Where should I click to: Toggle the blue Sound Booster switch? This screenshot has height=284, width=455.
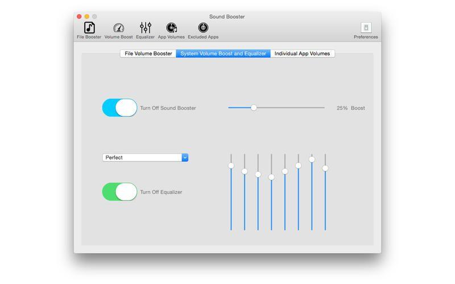click(119, 107)
